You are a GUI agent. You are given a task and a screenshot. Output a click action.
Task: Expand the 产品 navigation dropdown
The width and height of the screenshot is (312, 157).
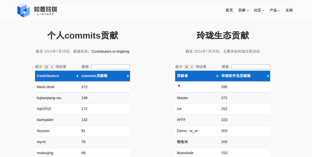275,10
